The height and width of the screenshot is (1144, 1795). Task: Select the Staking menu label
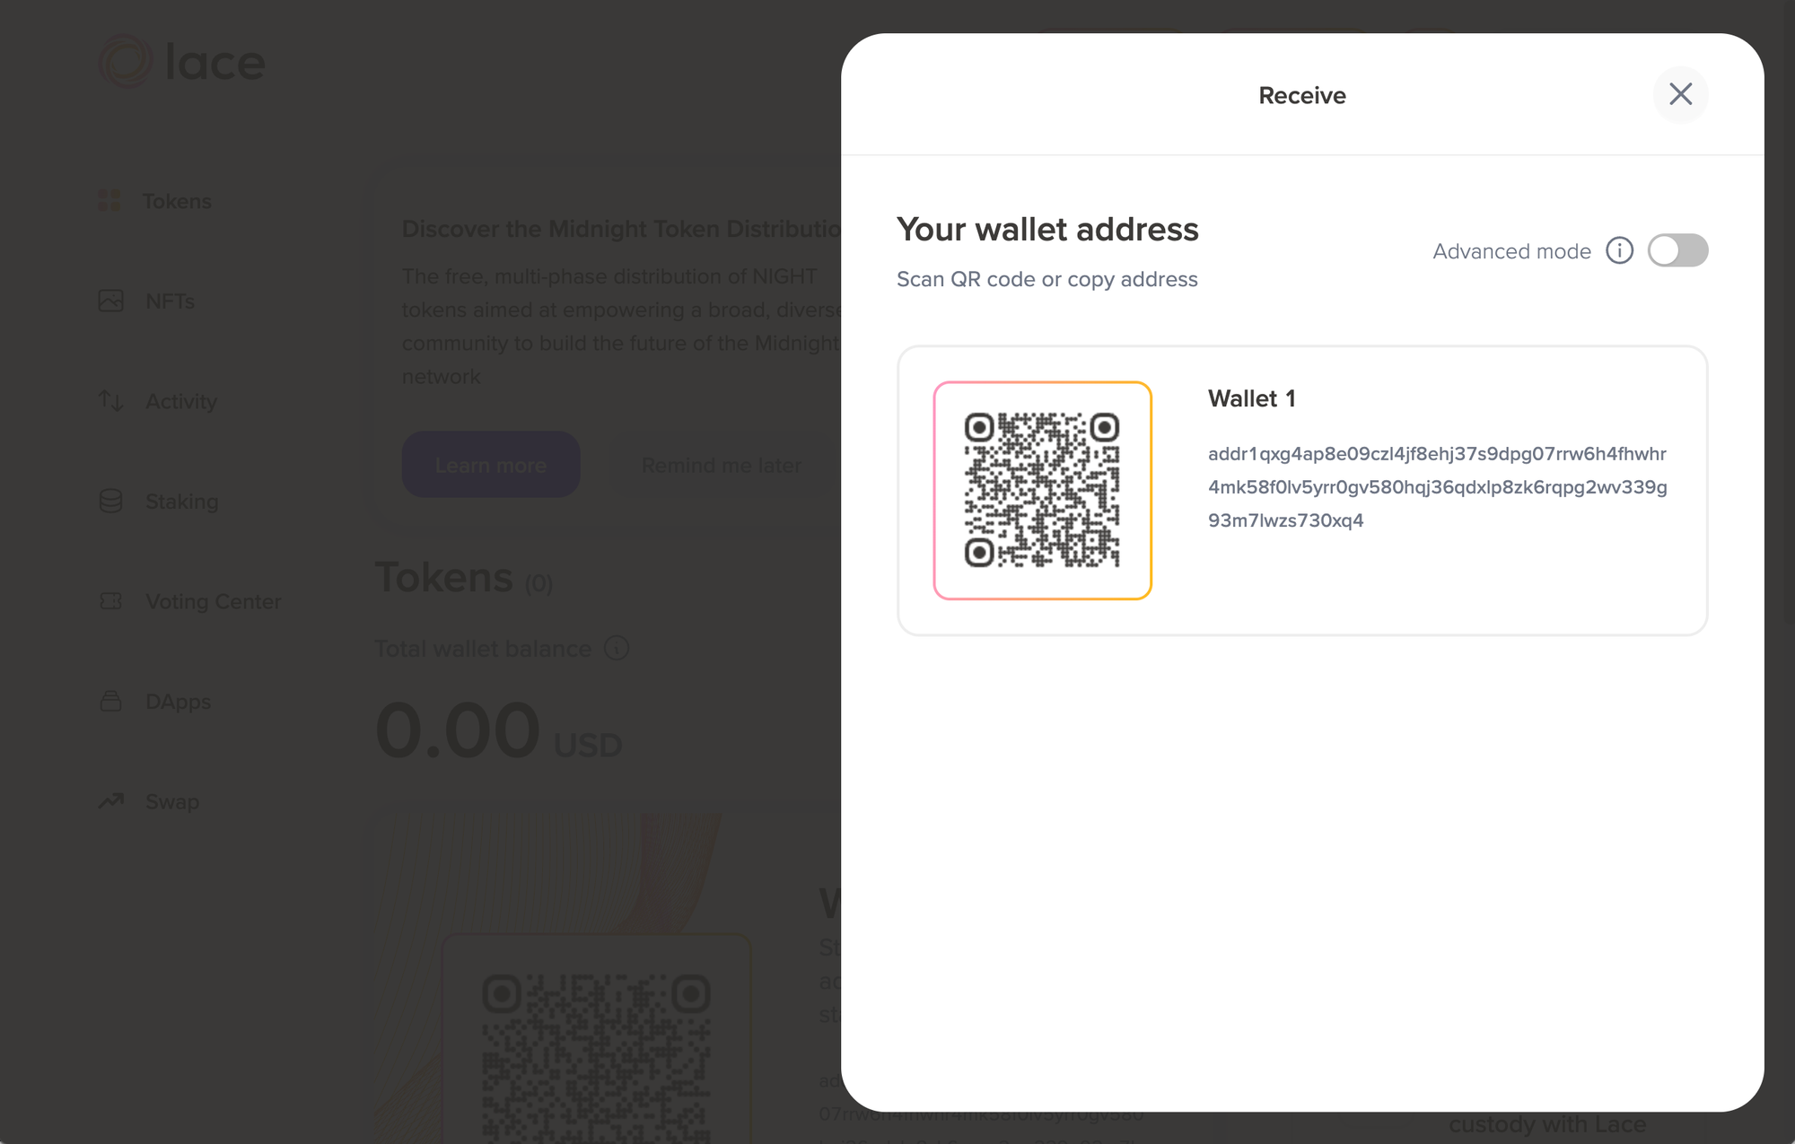tap(182, 501)
